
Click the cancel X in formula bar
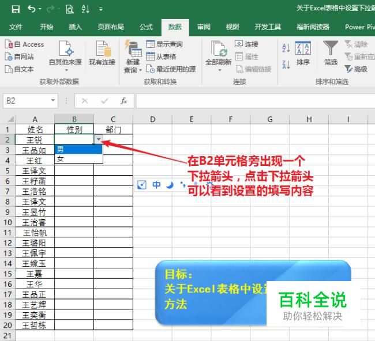pyautogui.click(x=84, y=101)
